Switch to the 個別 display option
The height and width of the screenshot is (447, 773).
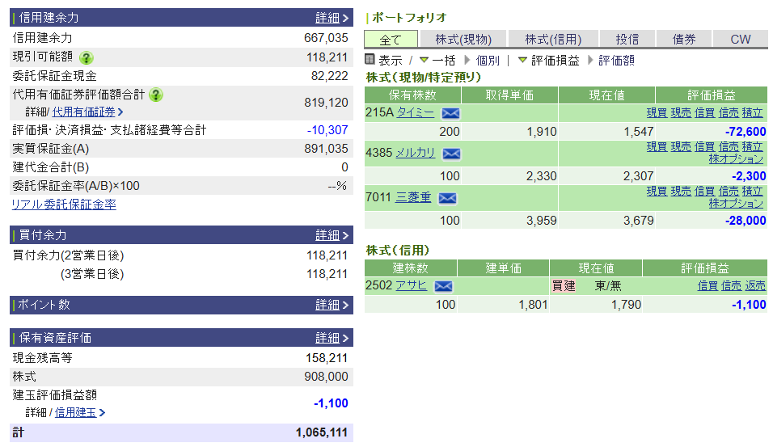(x=488, y=60)
